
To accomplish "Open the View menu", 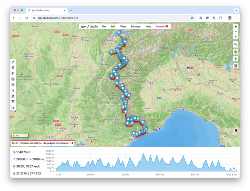I will pyautogui.click(x=123, y=27).
